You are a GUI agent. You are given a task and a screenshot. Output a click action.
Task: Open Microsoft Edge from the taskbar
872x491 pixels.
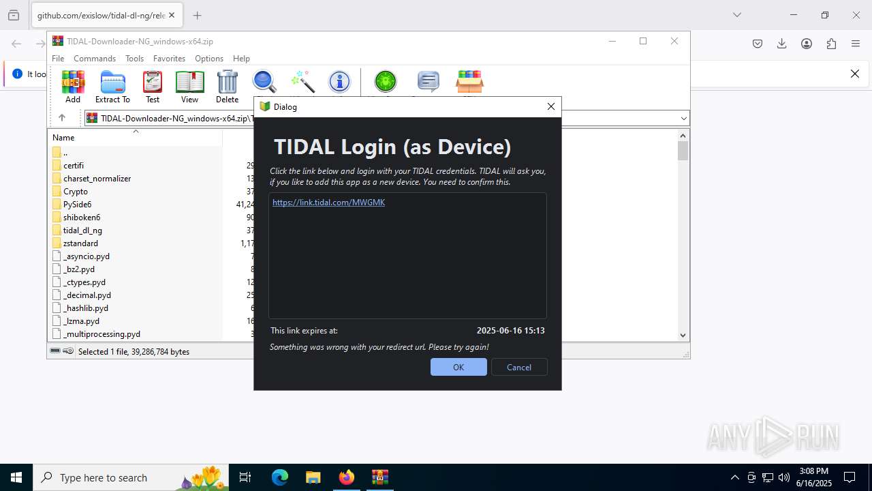coord(280,477)
